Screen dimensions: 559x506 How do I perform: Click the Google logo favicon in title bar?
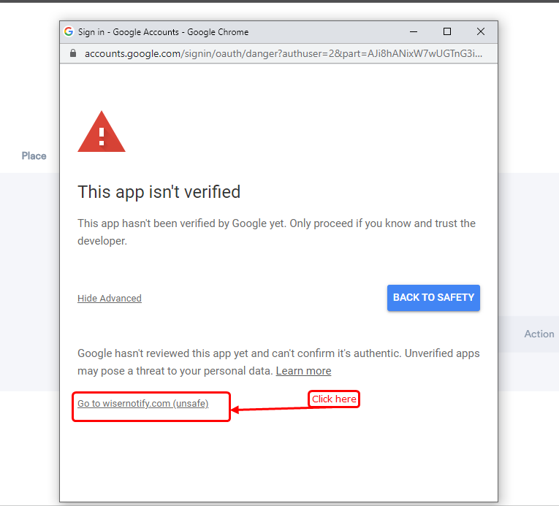pyautogui.click(x=69, y=31)
